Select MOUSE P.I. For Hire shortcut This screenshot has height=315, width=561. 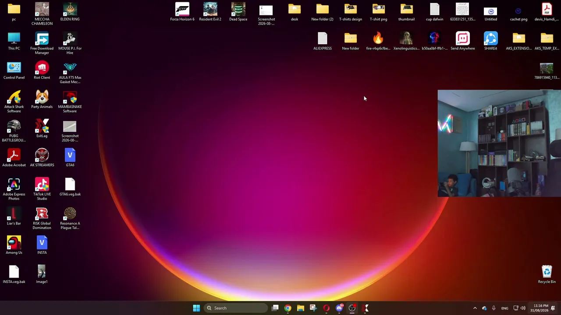coord(70,43)
